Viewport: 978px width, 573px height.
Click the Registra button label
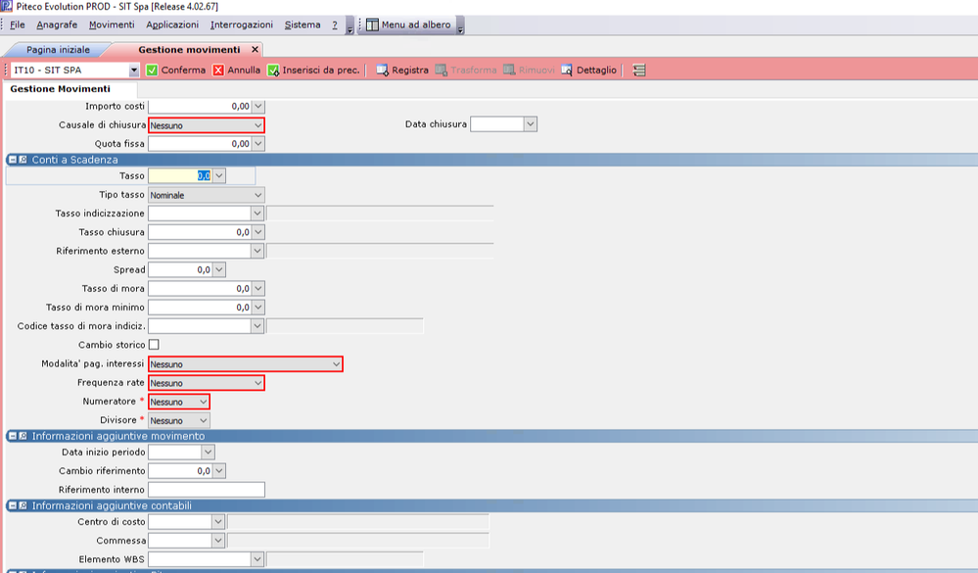pos(410,71)
